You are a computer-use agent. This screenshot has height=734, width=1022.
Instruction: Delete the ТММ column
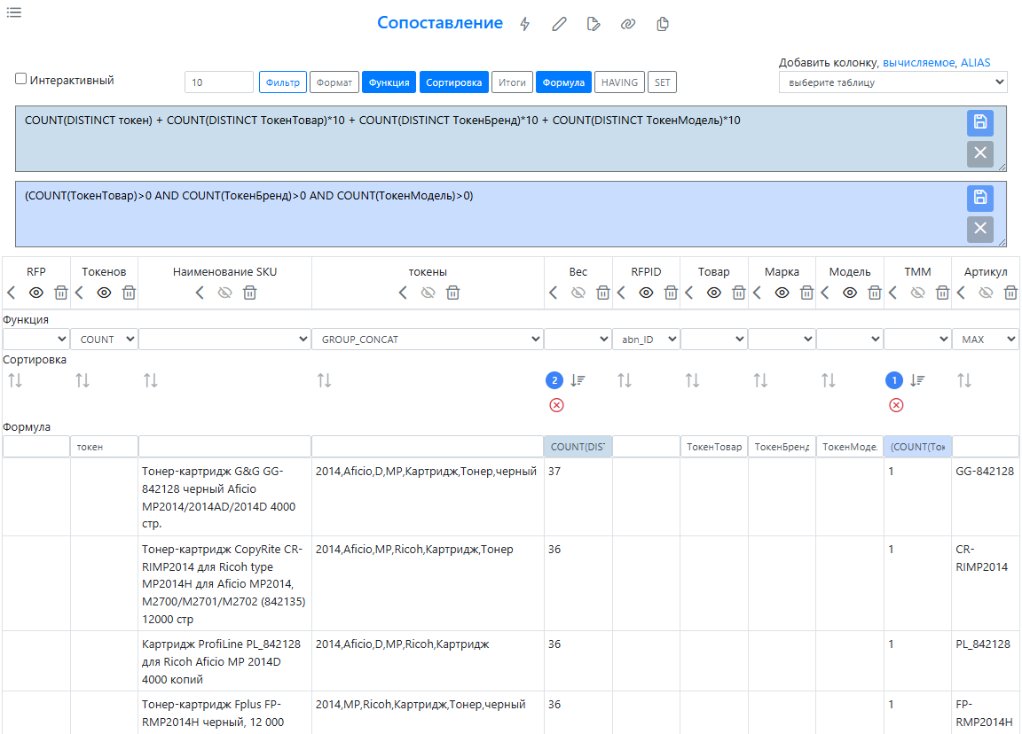pos(942,293)
